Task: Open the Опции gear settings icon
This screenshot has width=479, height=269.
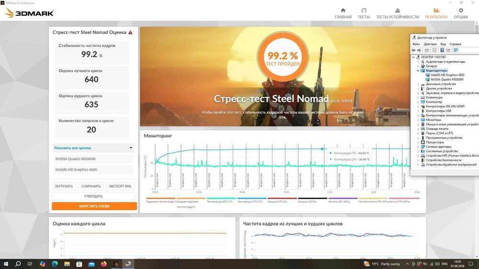Action: point(461,11)
